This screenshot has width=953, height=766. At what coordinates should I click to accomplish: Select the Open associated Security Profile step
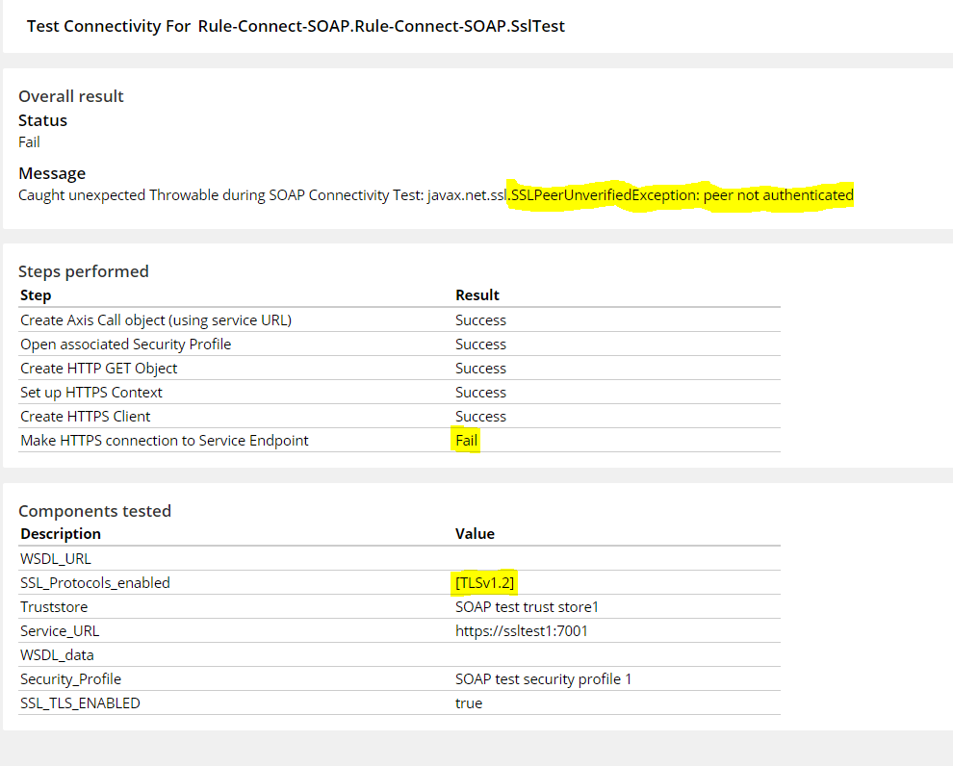pos(126,345)
